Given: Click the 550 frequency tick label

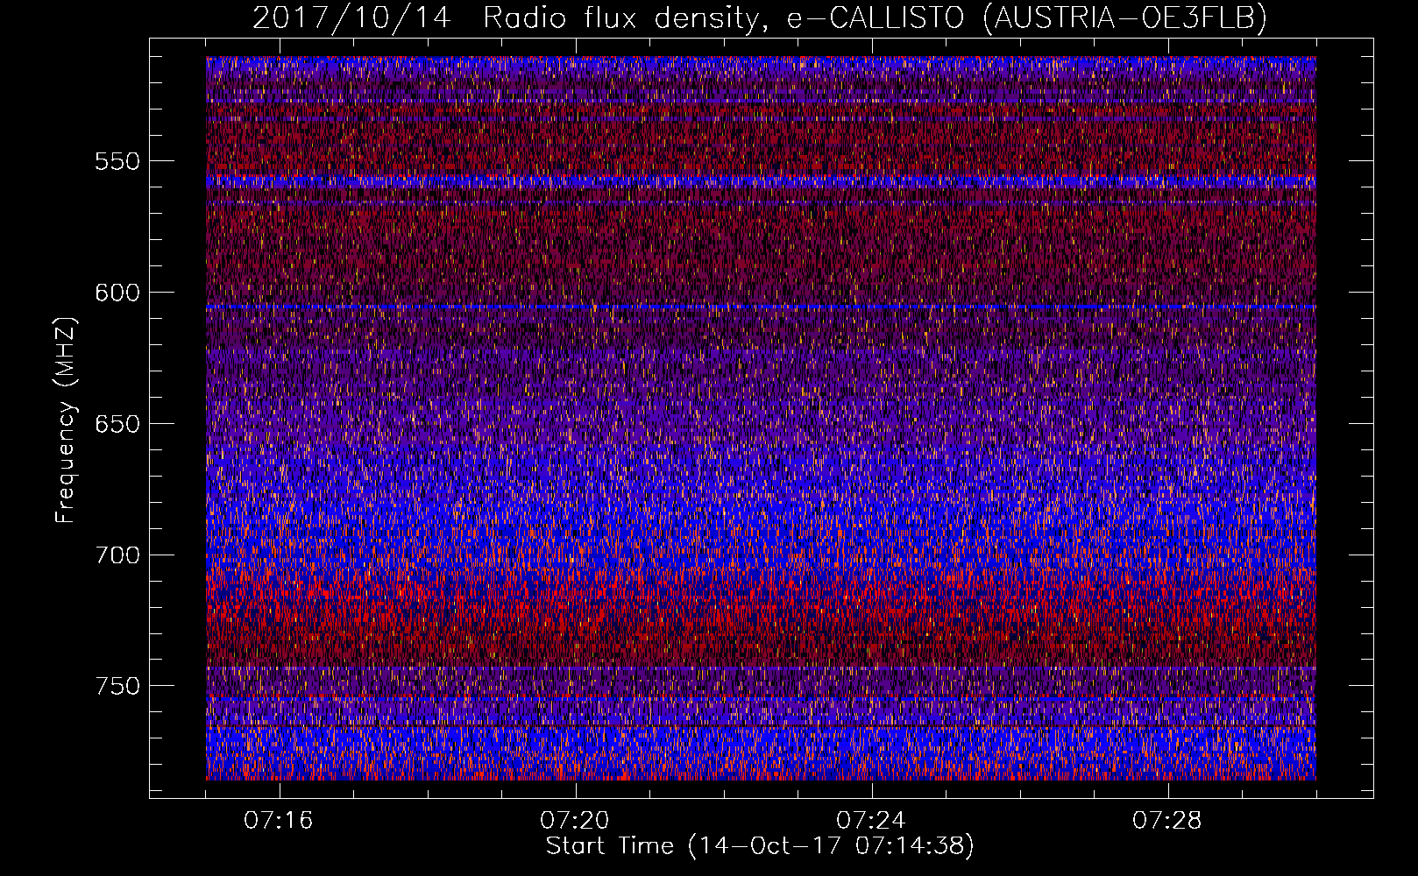Looking at the screenshot, I should [x=117, y=161].
